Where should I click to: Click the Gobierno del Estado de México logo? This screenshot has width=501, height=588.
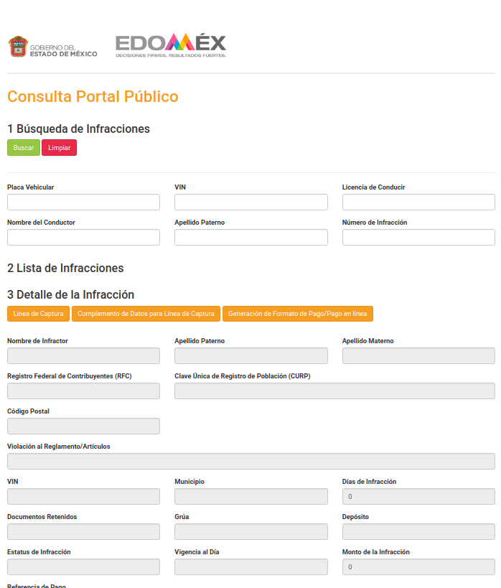(52, 47)
